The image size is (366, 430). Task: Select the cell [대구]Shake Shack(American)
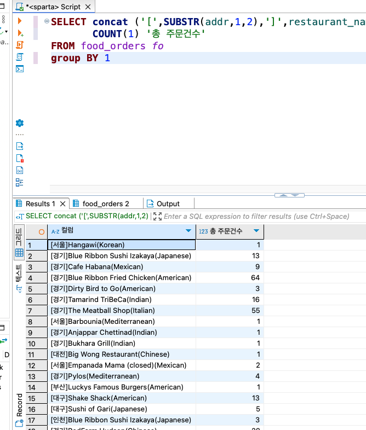(x=122, y=398)
